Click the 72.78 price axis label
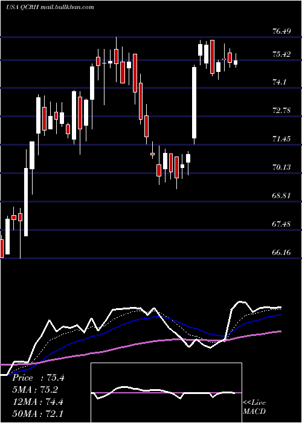This screenshot has width=302, height=423. (281, 111)
